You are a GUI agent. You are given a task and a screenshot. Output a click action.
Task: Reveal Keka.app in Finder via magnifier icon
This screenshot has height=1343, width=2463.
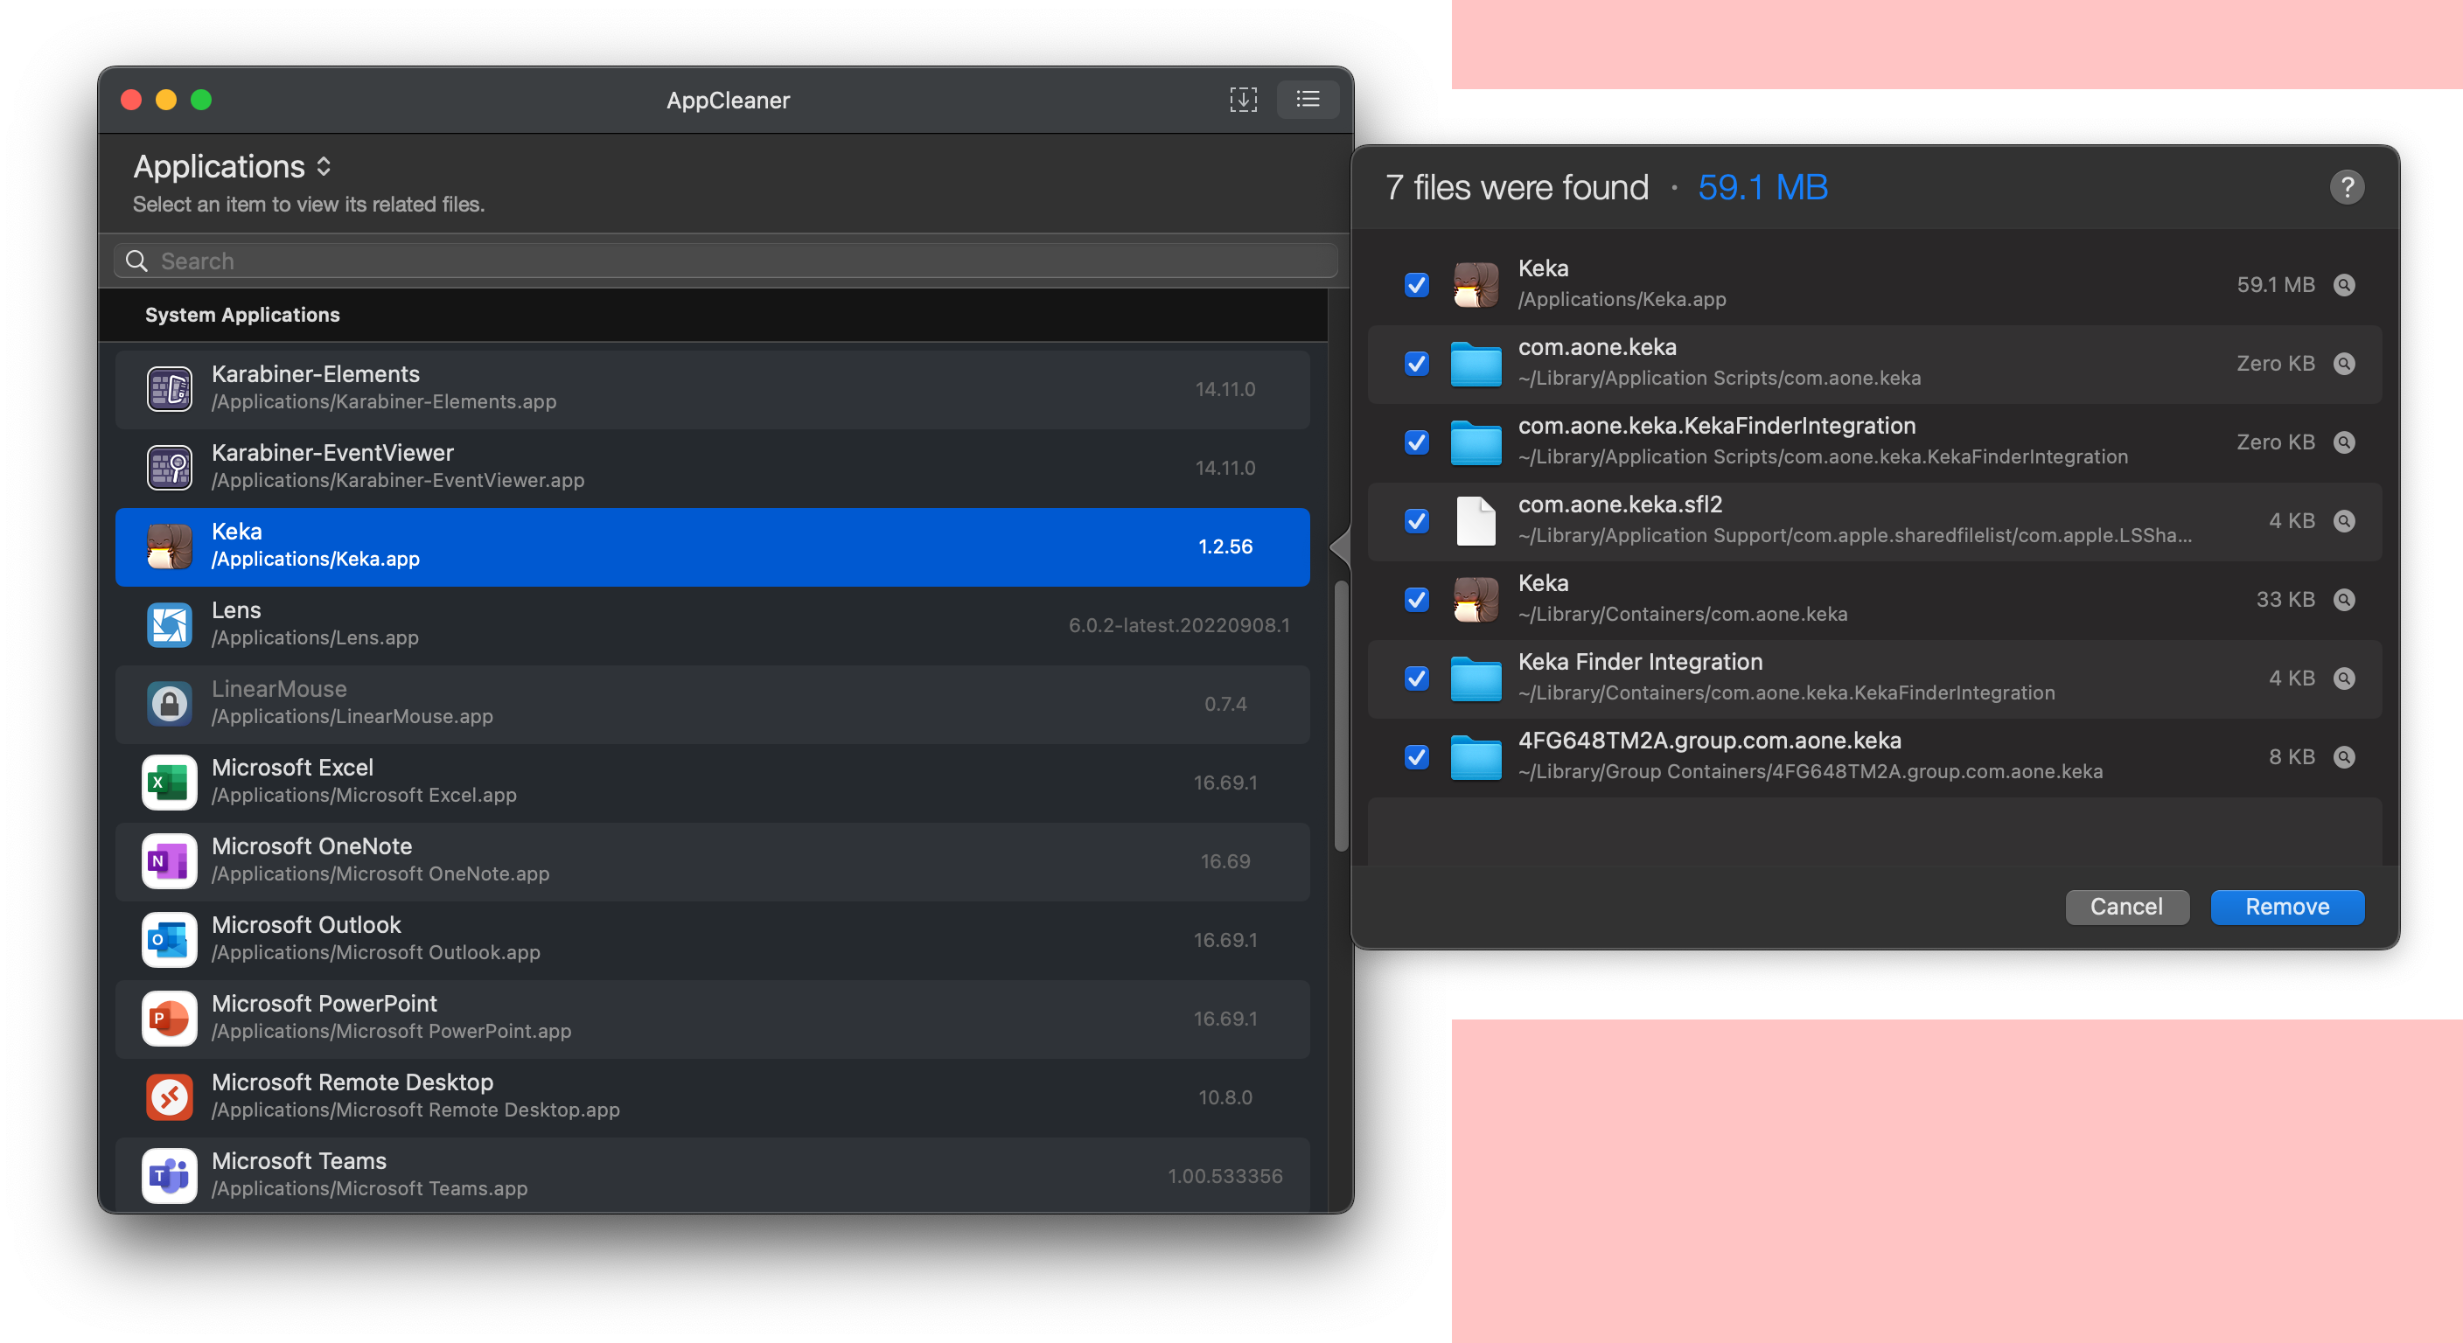point(2343,285)
